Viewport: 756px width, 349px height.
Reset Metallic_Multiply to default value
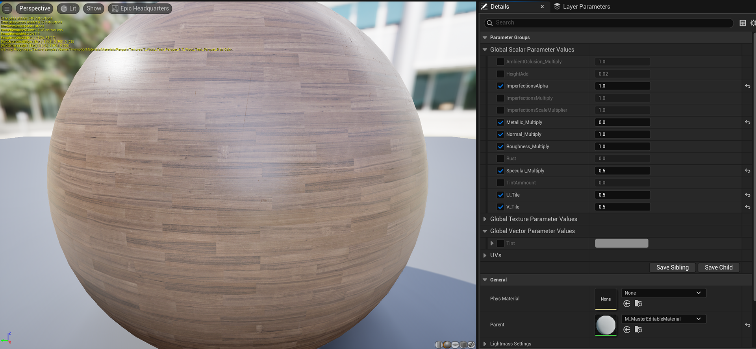point(747,122)
